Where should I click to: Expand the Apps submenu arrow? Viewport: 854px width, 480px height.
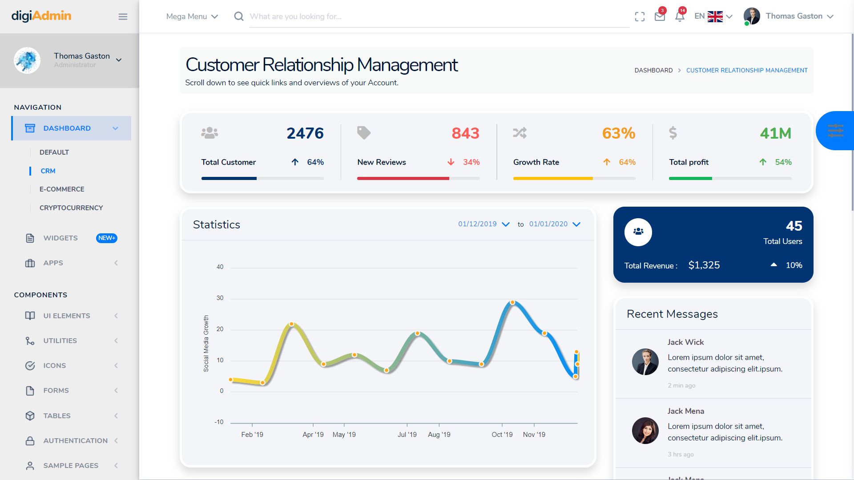pos(116,263)
